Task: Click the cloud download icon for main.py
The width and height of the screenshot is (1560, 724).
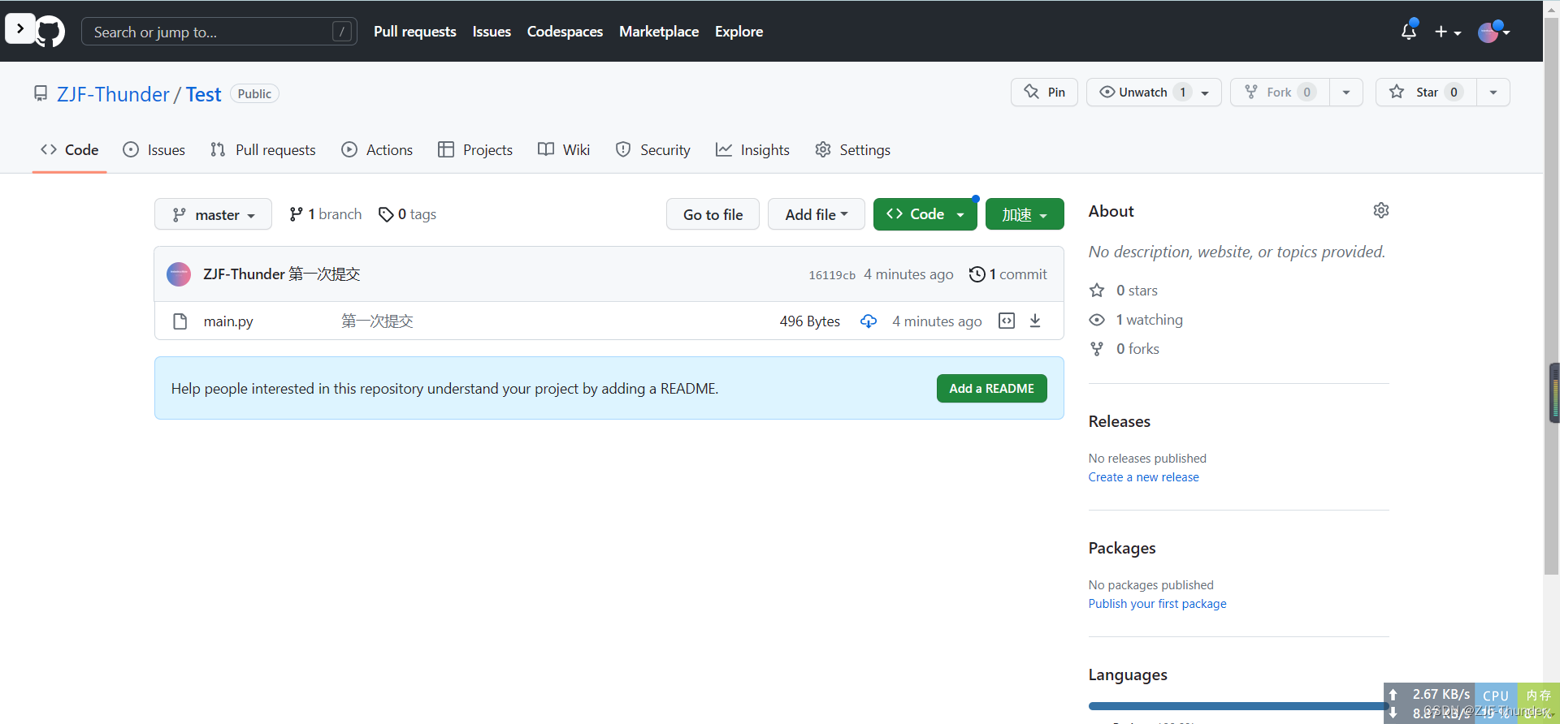Action: pyautogui.click(x=869, y=321)
